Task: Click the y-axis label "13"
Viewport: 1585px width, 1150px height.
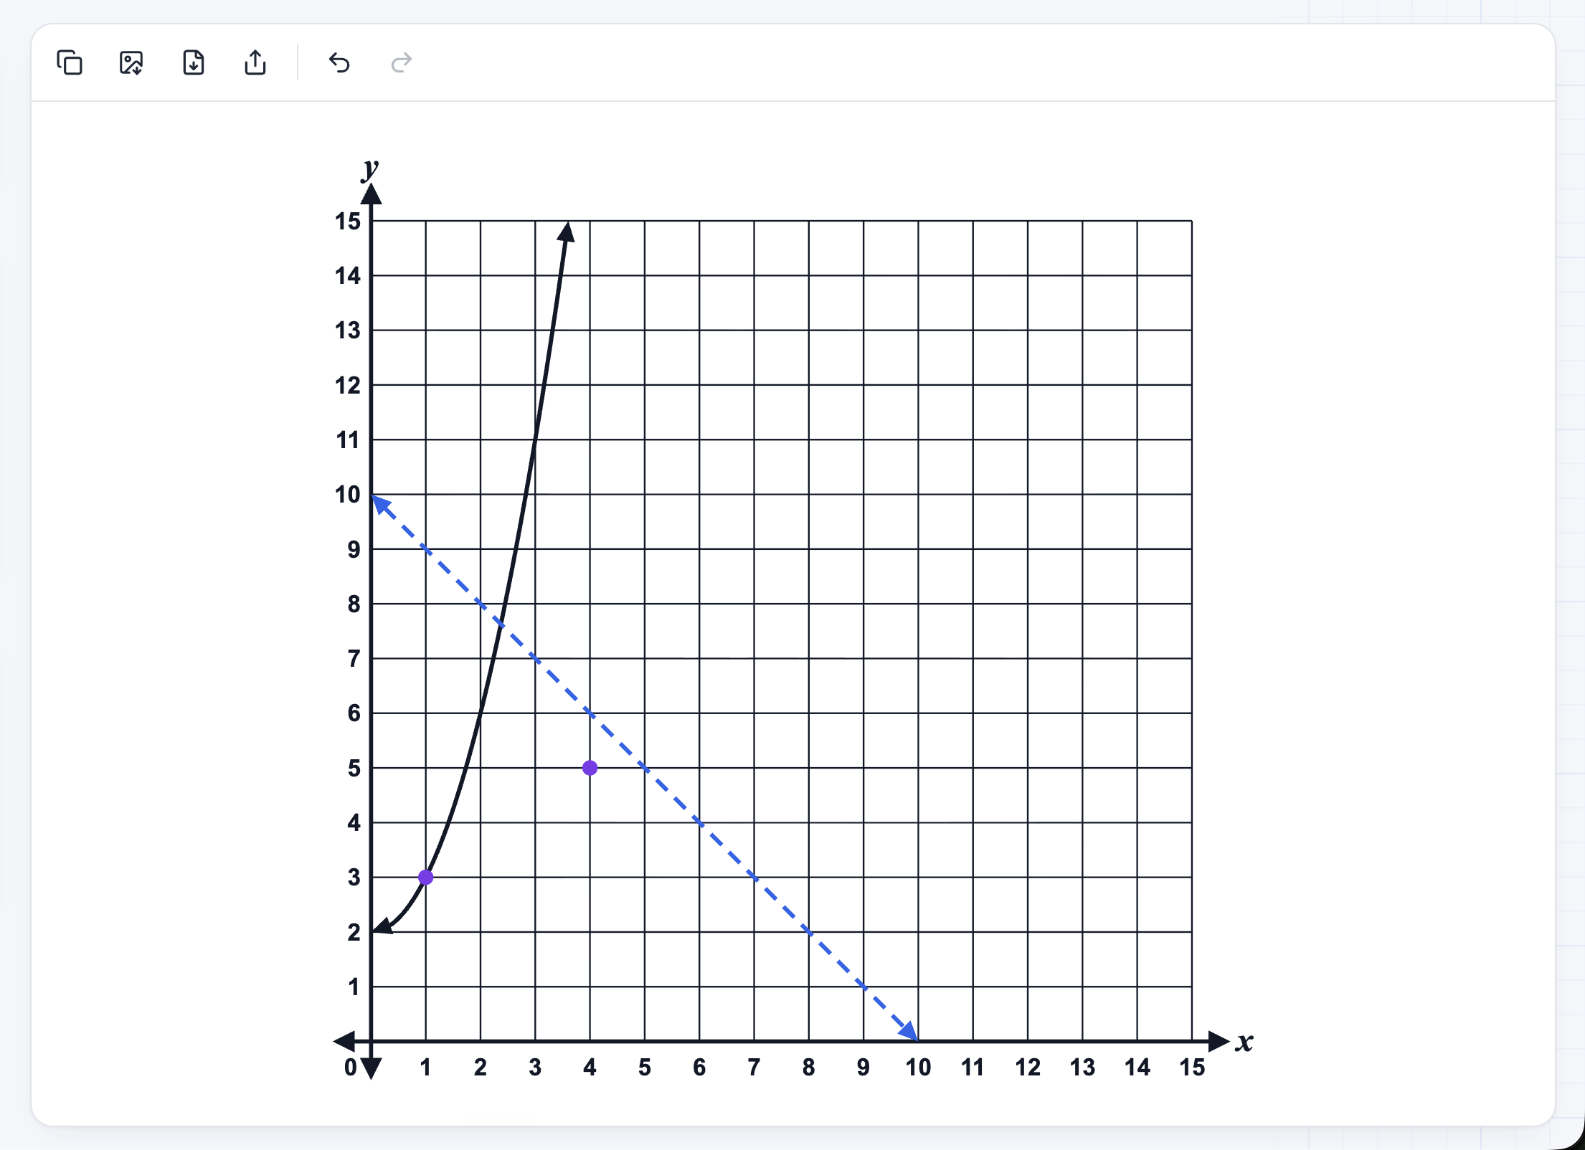Action: [x=348, y=331]
